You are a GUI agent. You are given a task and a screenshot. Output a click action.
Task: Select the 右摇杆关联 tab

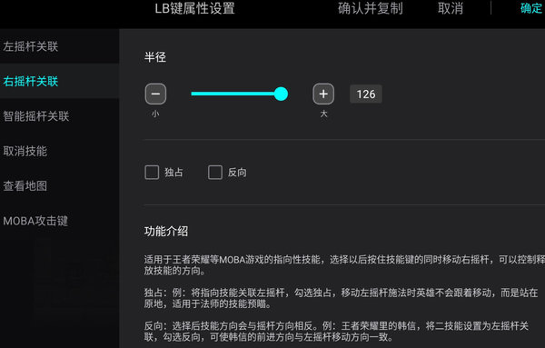[59, 81]
